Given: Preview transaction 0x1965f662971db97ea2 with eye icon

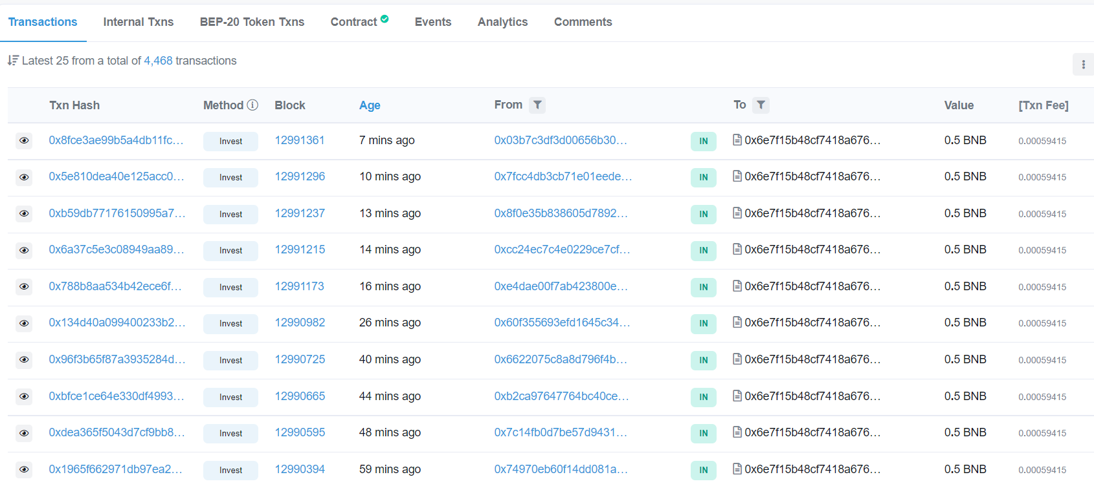Looking at the screenshot, I should 24,469.
